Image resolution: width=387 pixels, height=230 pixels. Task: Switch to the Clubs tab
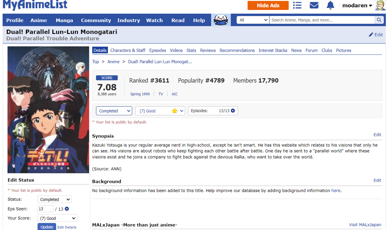pos(327,50)
